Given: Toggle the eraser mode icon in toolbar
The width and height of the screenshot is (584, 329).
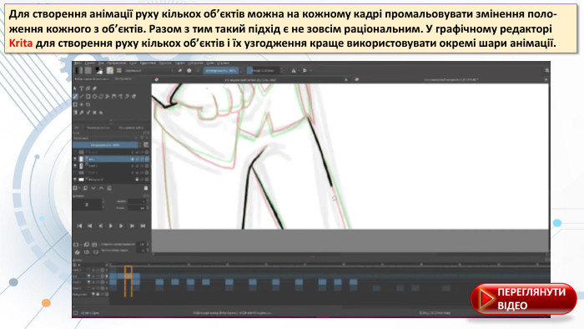Looking at the screenshot, I should 180,70.
